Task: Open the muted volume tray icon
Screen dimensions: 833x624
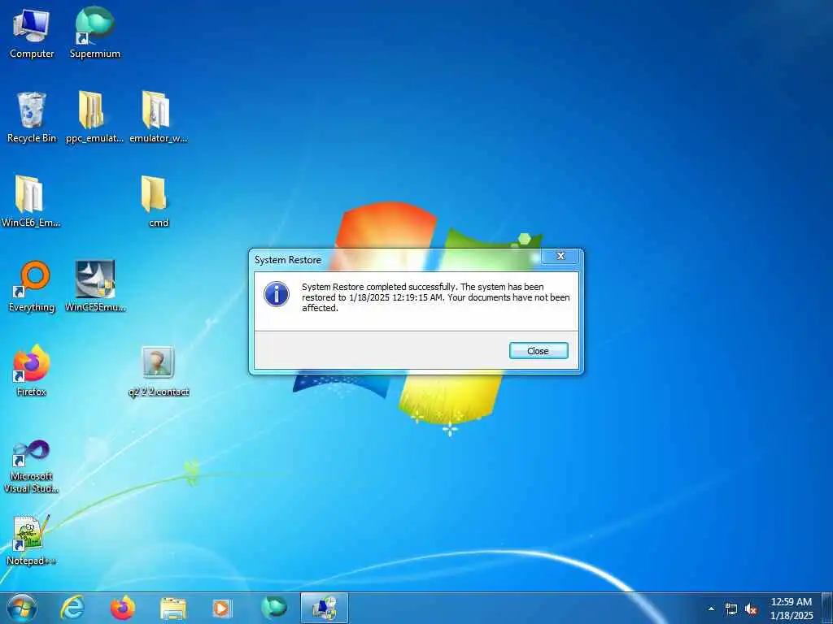Action: coord(751,609)
